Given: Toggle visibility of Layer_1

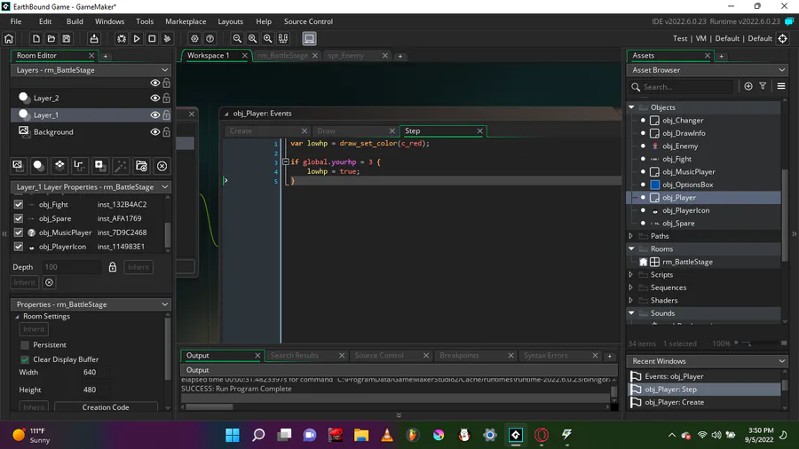Looking at the screenshot, I should (154, 115).
